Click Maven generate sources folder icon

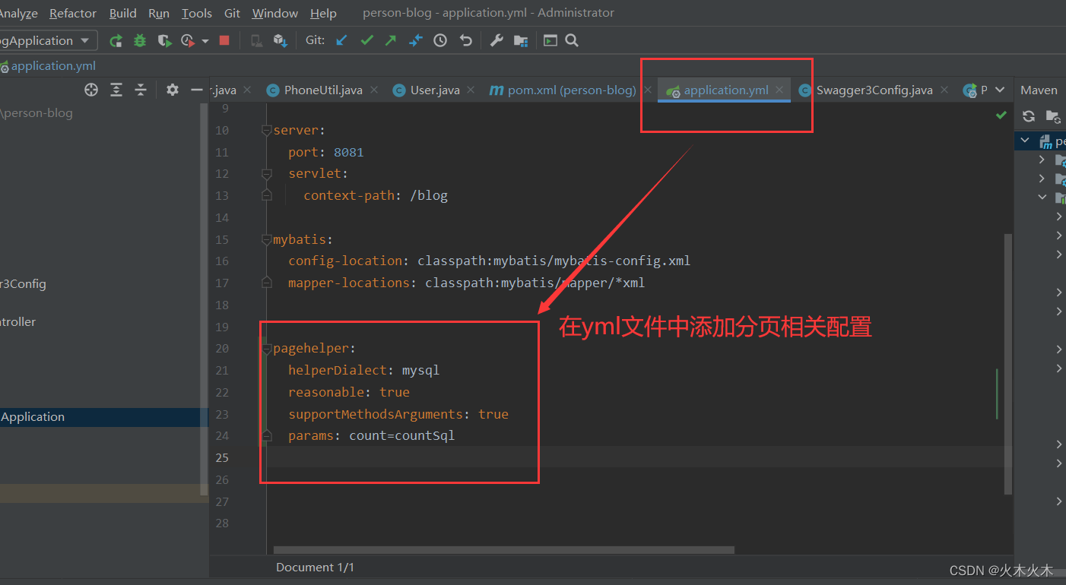tap(1053, 116)
